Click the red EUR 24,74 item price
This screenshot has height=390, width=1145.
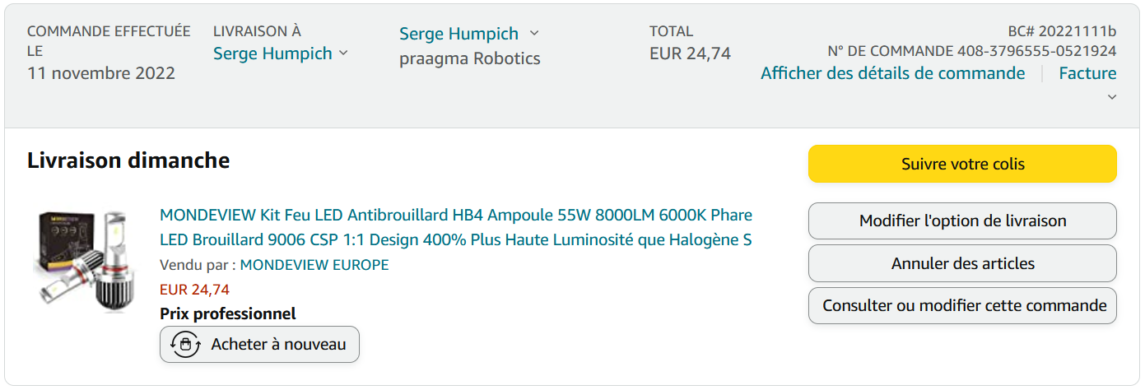[x=194, y=290]
